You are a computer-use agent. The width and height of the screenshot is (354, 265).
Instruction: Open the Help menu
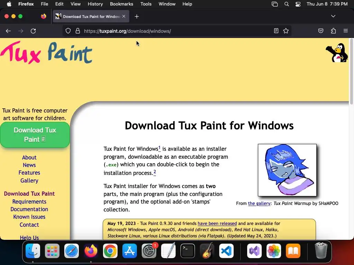187,4
